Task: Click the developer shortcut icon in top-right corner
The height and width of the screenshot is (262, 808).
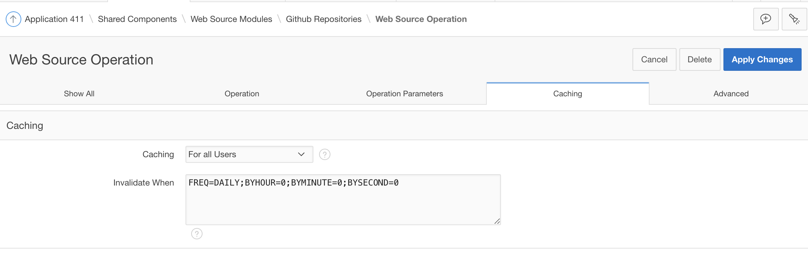Action: [794, 19]
